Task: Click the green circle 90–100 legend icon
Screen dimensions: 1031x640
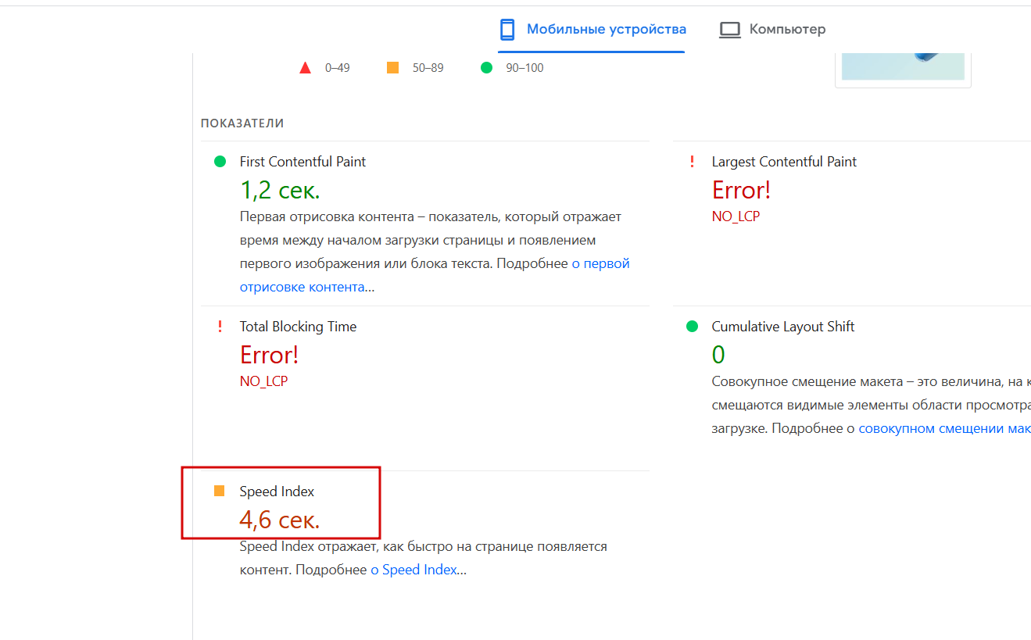Action: [486, 68]
